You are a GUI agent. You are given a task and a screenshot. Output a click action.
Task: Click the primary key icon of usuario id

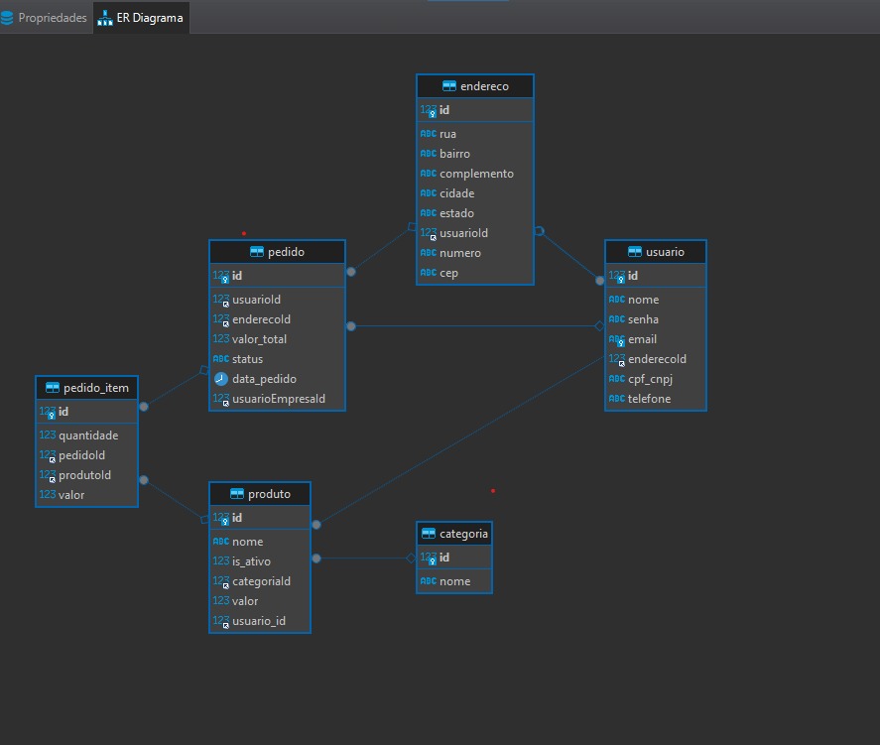[x=617, y=276]
